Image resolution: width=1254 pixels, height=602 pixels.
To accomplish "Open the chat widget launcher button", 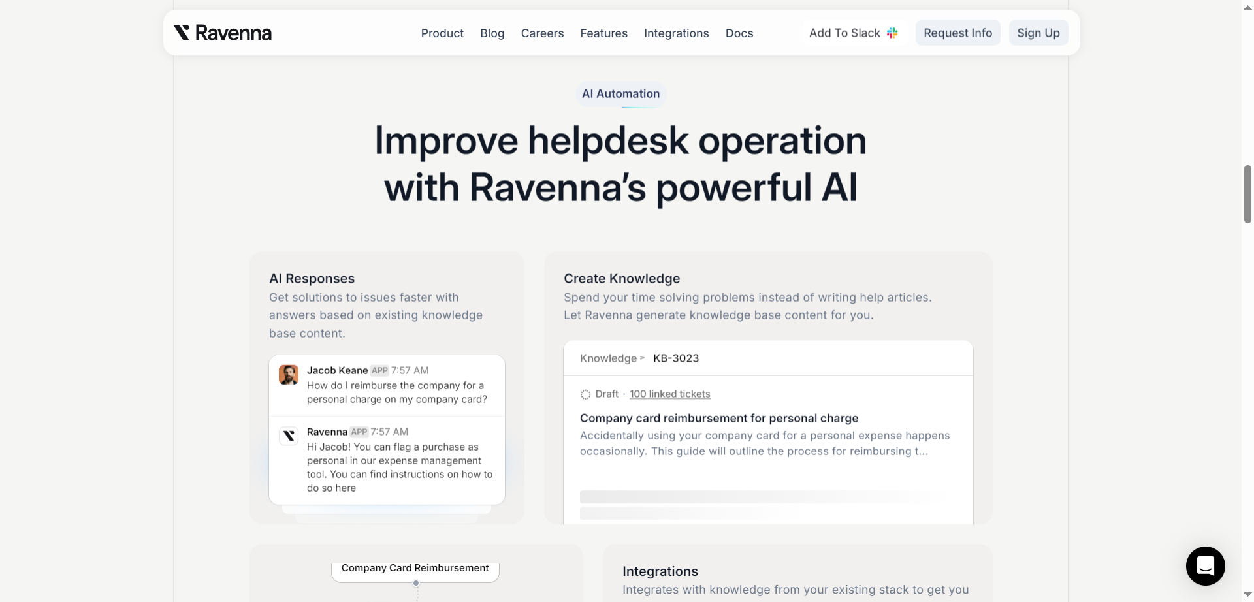I will click(1205, 565).
